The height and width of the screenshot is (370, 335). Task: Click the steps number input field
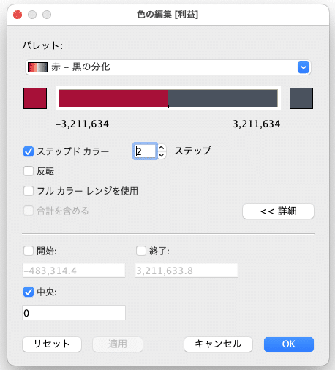tap(145, 151)
